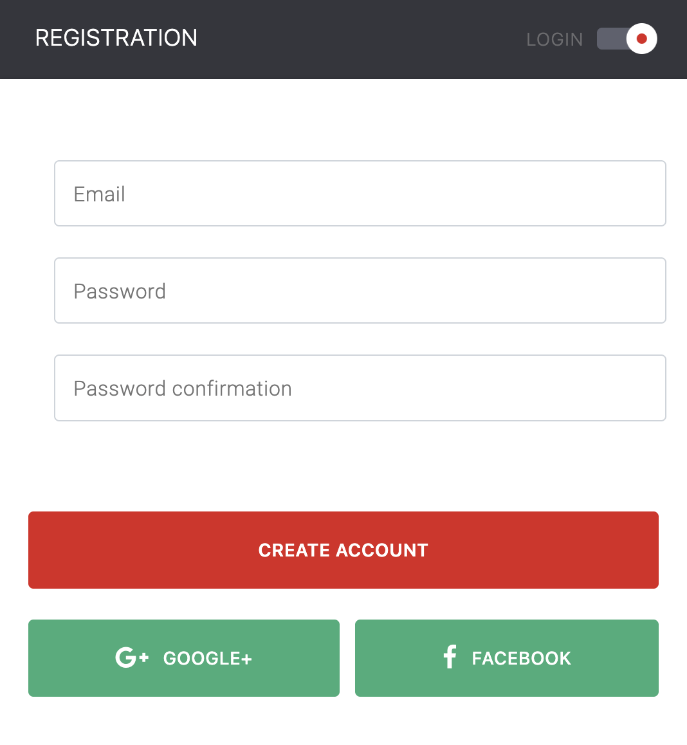Click the Google+ logo icon
The height and width of the screenshot is (745, 687).
131,658
